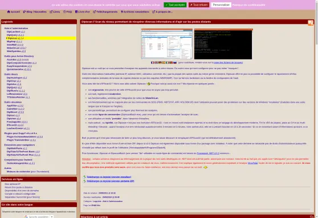Open the page des fichiers de langues link

click(228, 63)
